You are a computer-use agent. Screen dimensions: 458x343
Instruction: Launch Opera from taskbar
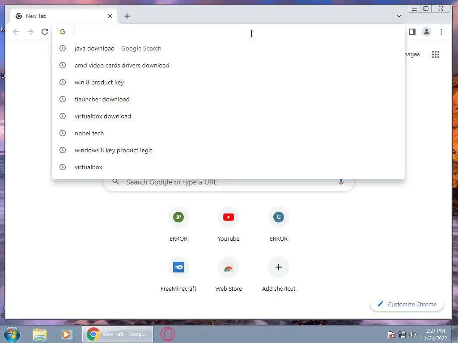pyautogui.click(x=168, y=334)
